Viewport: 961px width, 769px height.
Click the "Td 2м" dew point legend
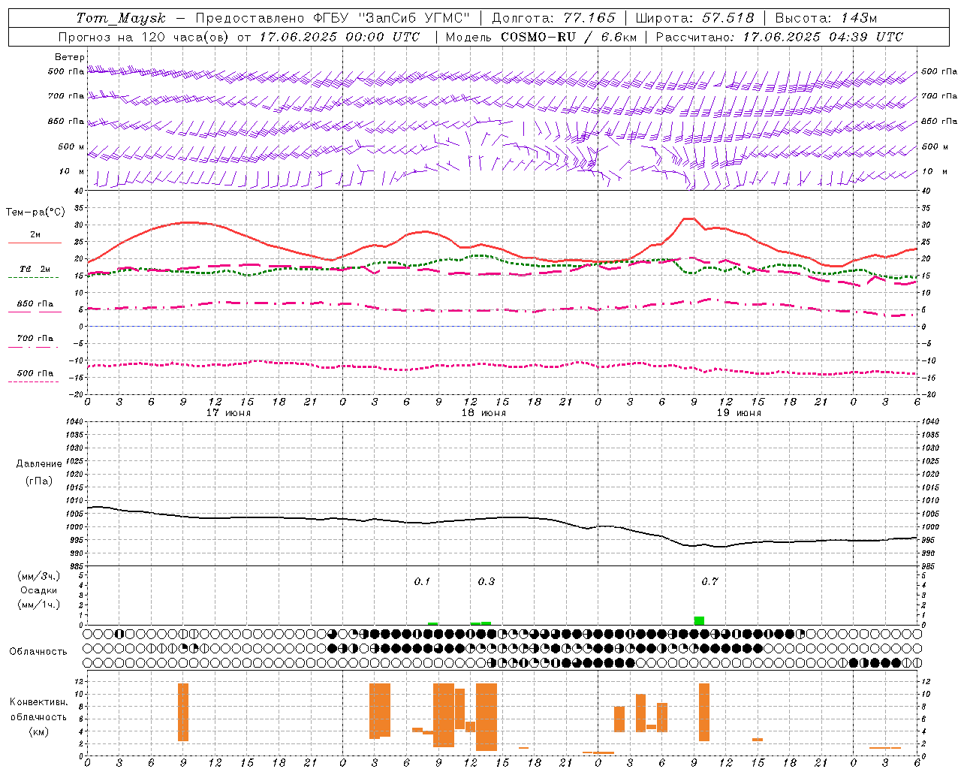point(35,269)
